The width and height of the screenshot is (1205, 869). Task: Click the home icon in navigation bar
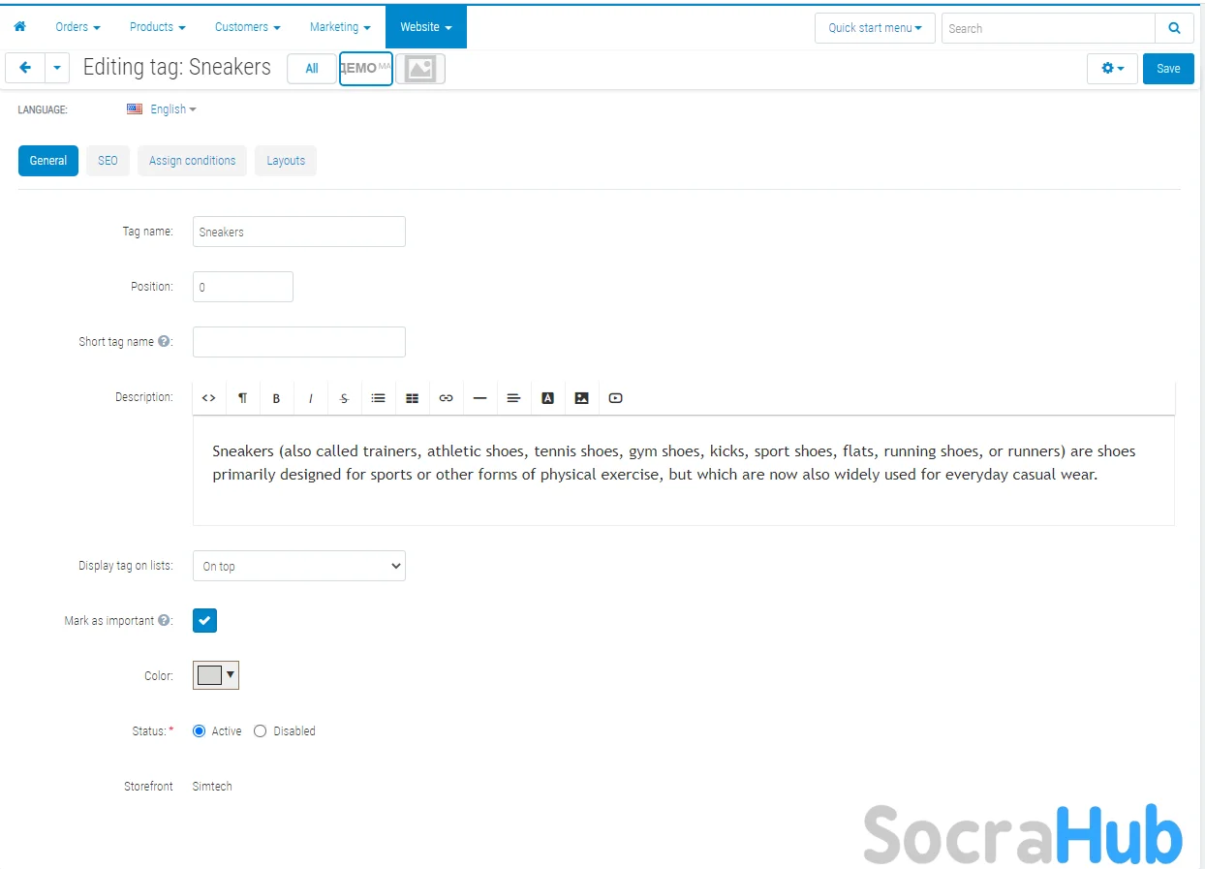coord(19,27)
